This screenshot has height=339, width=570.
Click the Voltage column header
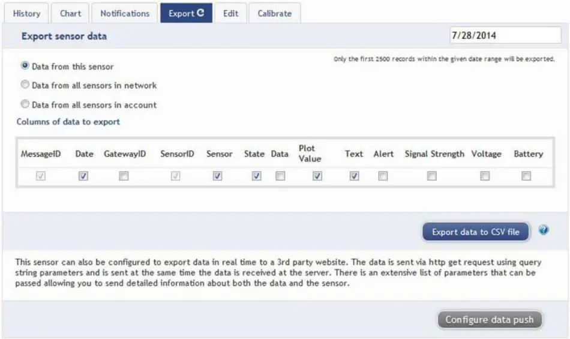[x=486, y=154]
